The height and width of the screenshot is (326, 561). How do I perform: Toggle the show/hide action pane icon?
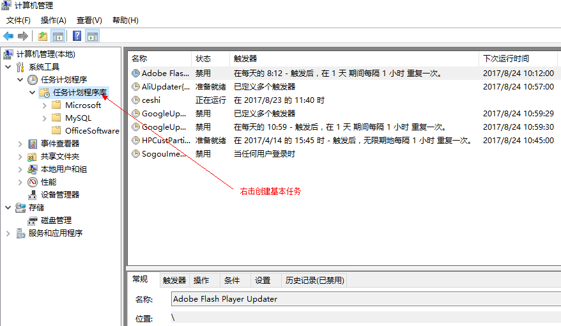[x=93, y=36]
